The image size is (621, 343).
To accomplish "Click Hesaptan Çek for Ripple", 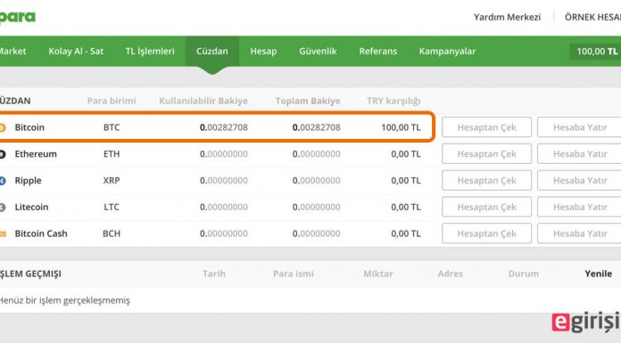I will pos(487,180).
